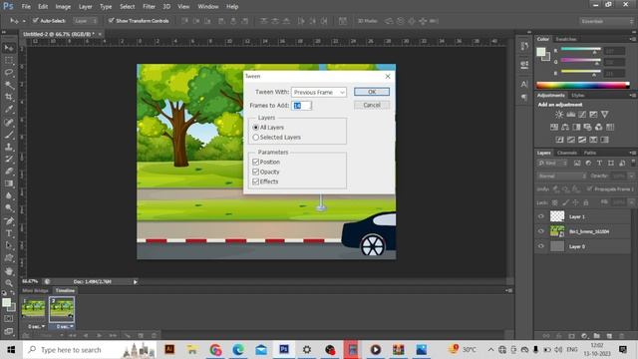Open the Tween With dropdown

click(319, 93)
